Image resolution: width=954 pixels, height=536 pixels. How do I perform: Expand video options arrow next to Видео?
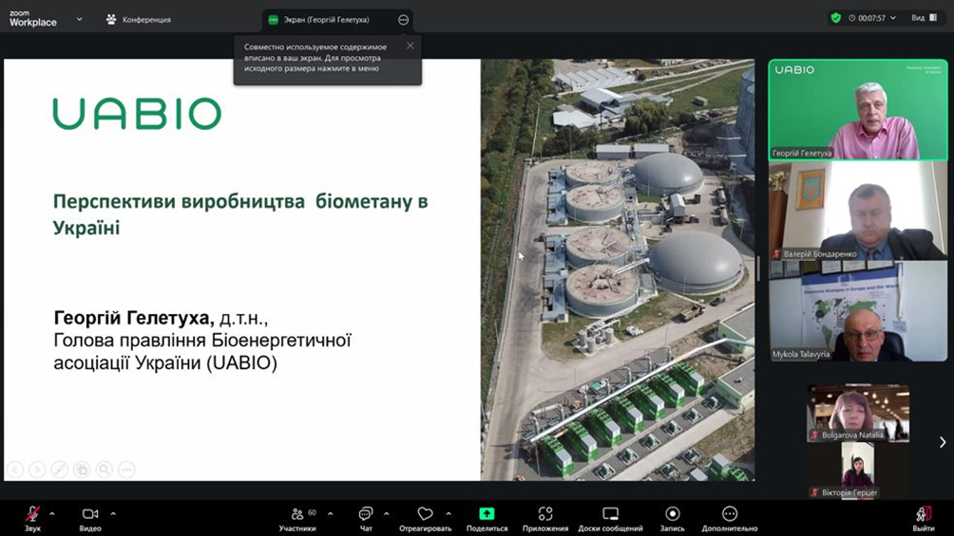(113, 514)
